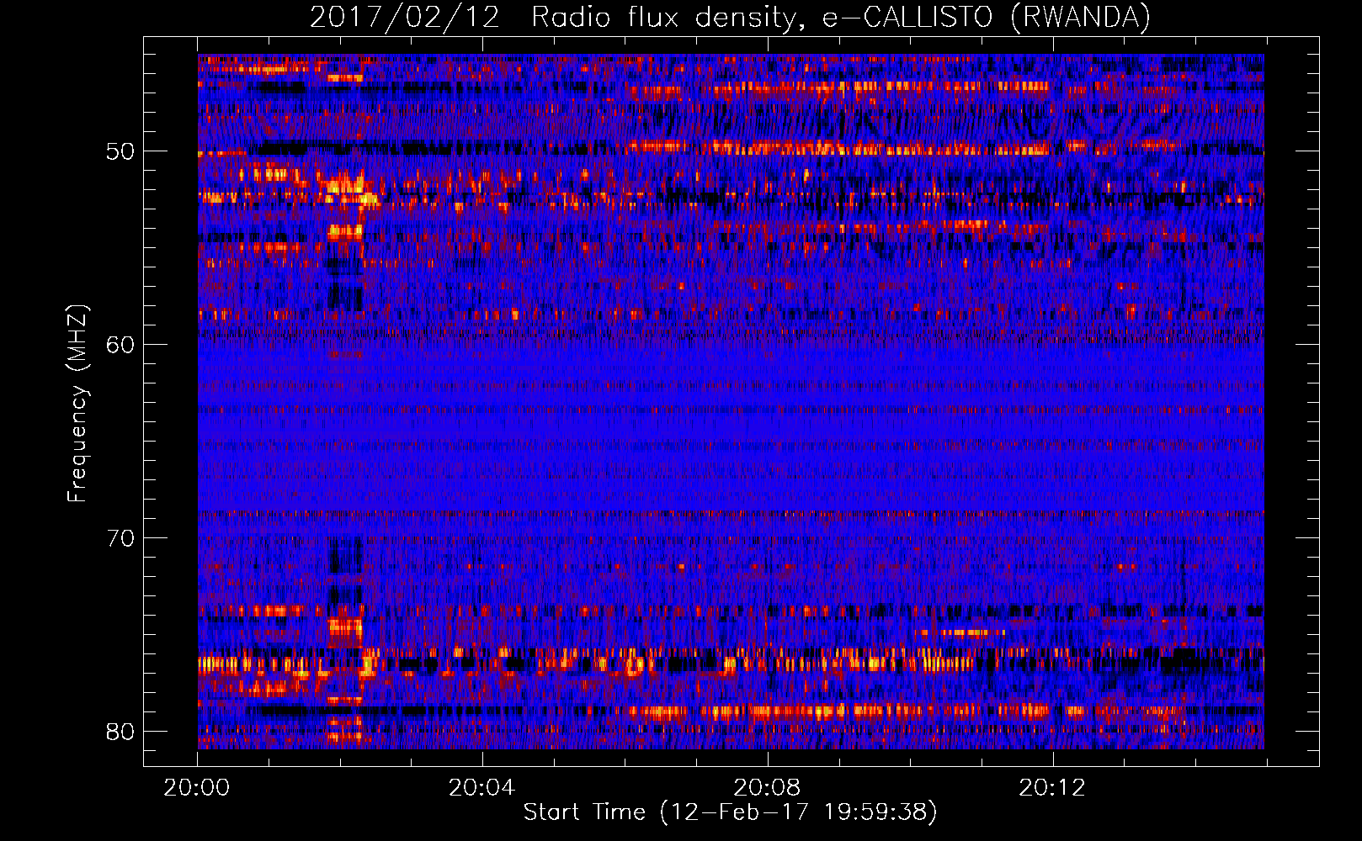Click the "60" frequency tick label
This screenshot has width=1362, height=841.
(x=120, y=345)
